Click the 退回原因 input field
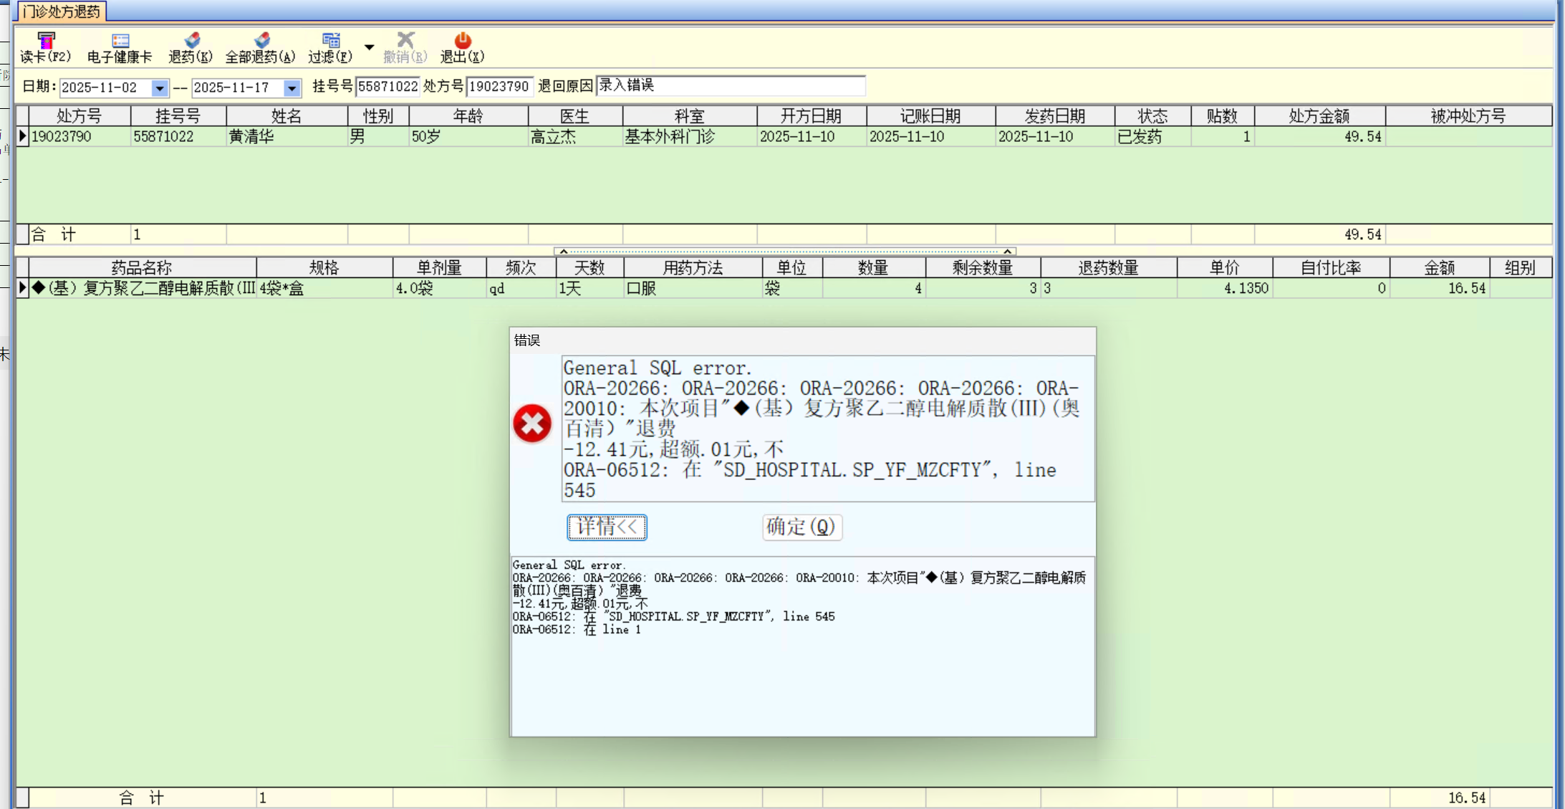This screenshot has width=1565, height=809. point(730,86)
